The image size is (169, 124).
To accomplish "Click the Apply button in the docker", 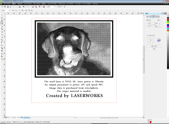I will tap(154, 49).
